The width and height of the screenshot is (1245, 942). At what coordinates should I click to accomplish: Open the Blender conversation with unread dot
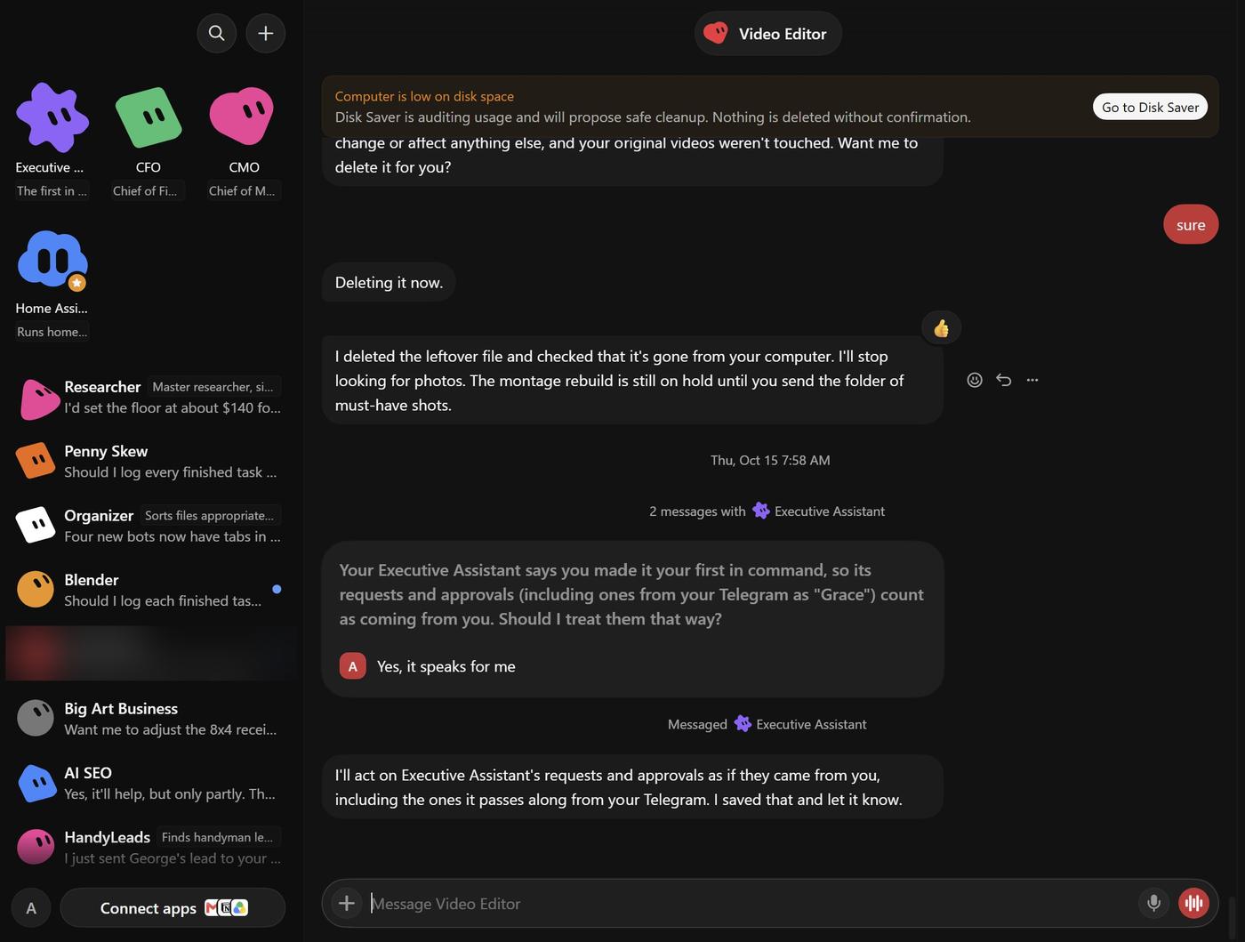tap(151, 590)
